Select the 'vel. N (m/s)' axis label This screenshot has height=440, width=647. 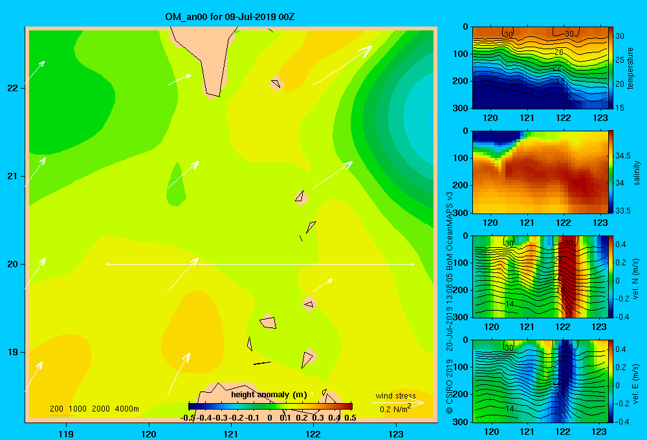[x=636, y=279]
